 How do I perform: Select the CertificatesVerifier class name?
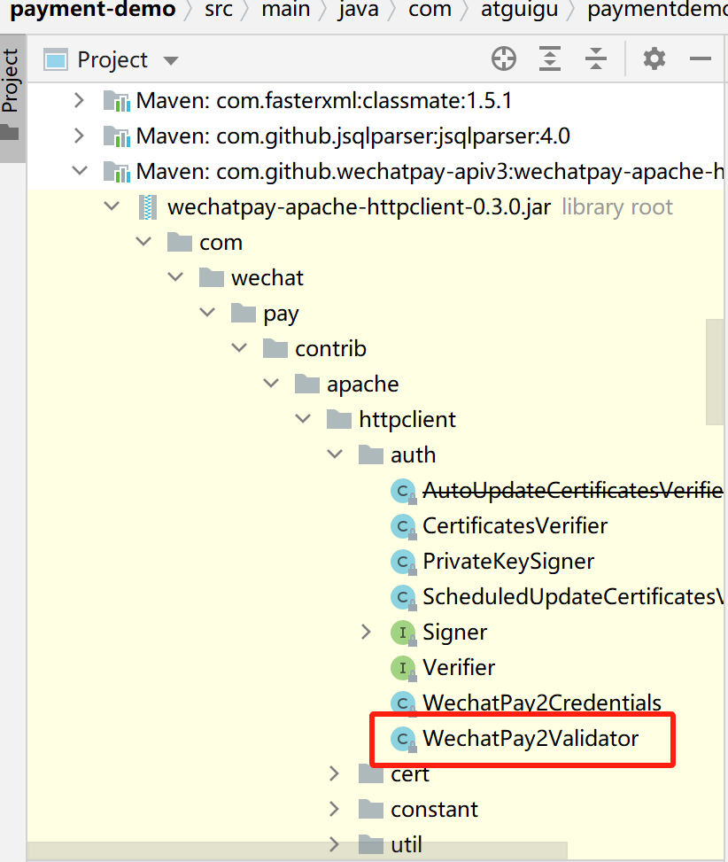point(515,526)
